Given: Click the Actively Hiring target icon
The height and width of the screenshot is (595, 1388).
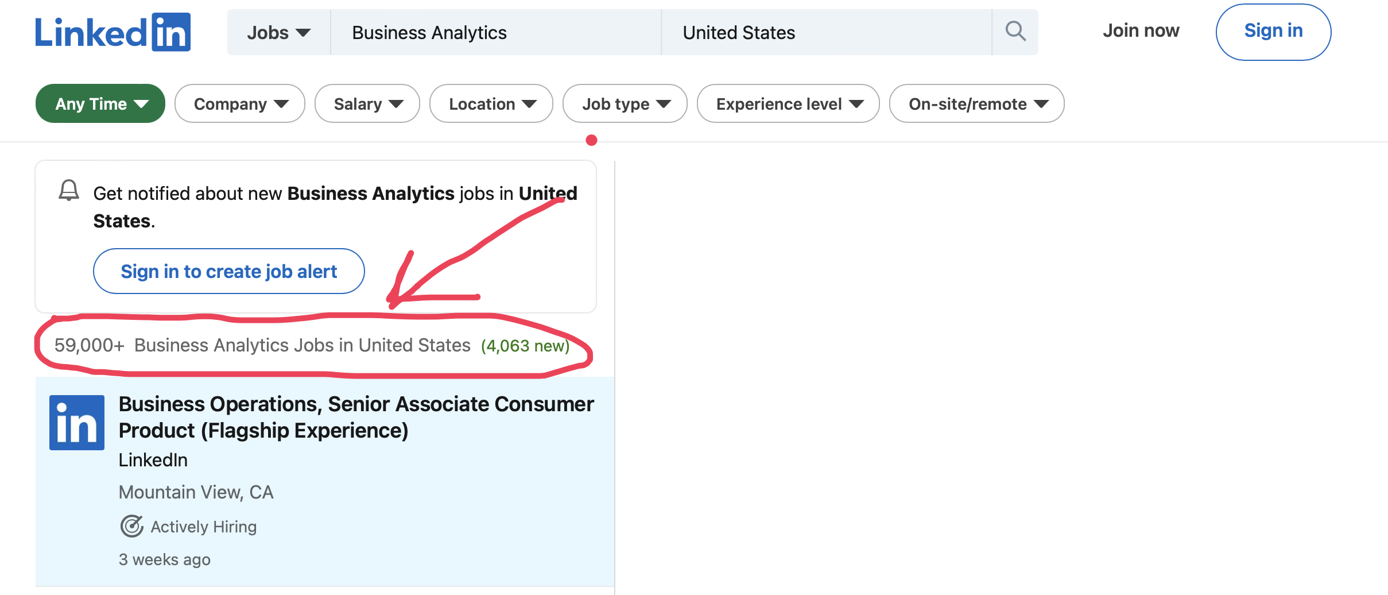Looking at the screenshot, I should (x=131, y=526).
